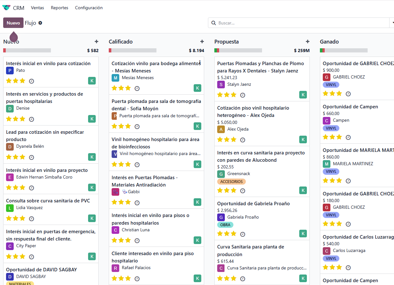Open activity clock on Dyanela Belén's card
Screen dimensions: 394x285
31,157
